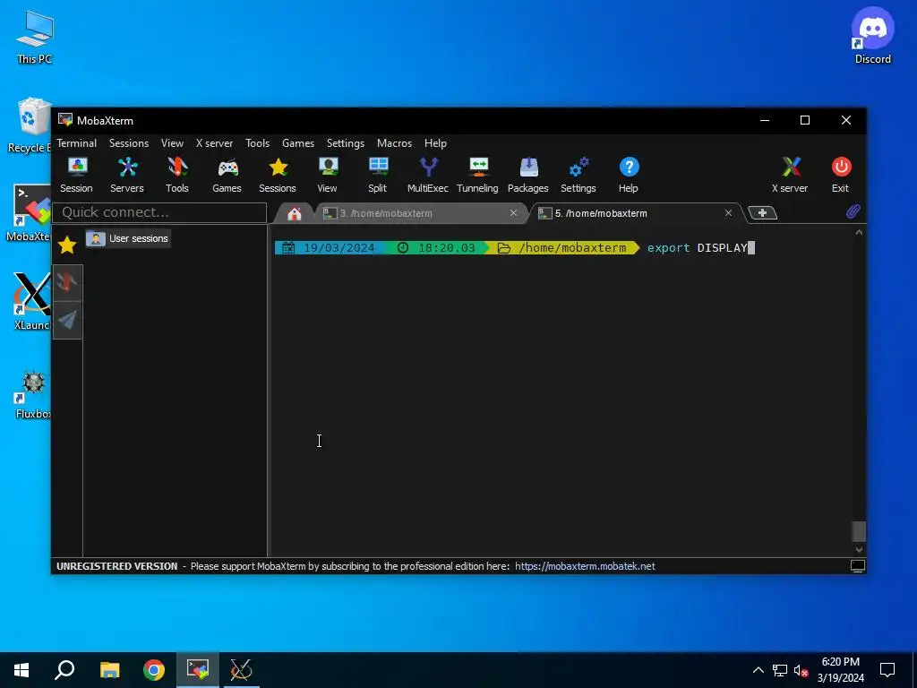This screenshot has width=917, height=688.
Task: Click the UNREGISTERED VERSION status text
Action: [x=117, y=566]
